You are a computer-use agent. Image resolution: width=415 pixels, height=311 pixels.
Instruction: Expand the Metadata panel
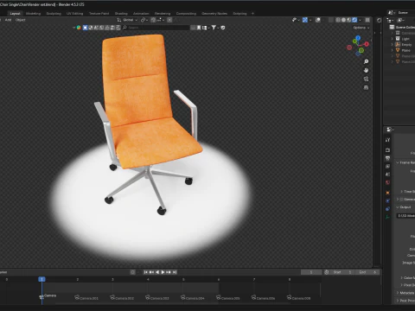[x=405, y=293]
